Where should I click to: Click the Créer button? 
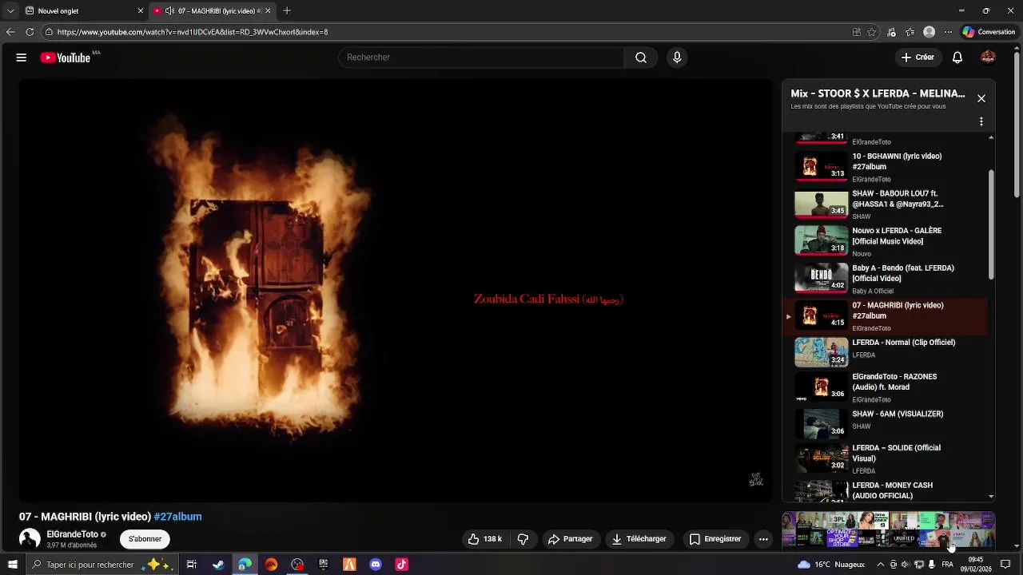(x=918, y=57)
